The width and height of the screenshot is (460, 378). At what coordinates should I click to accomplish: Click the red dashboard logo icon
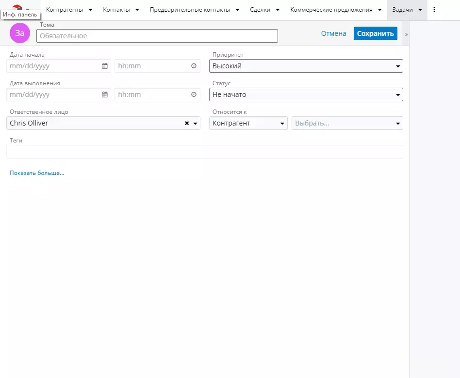[17, 7]
